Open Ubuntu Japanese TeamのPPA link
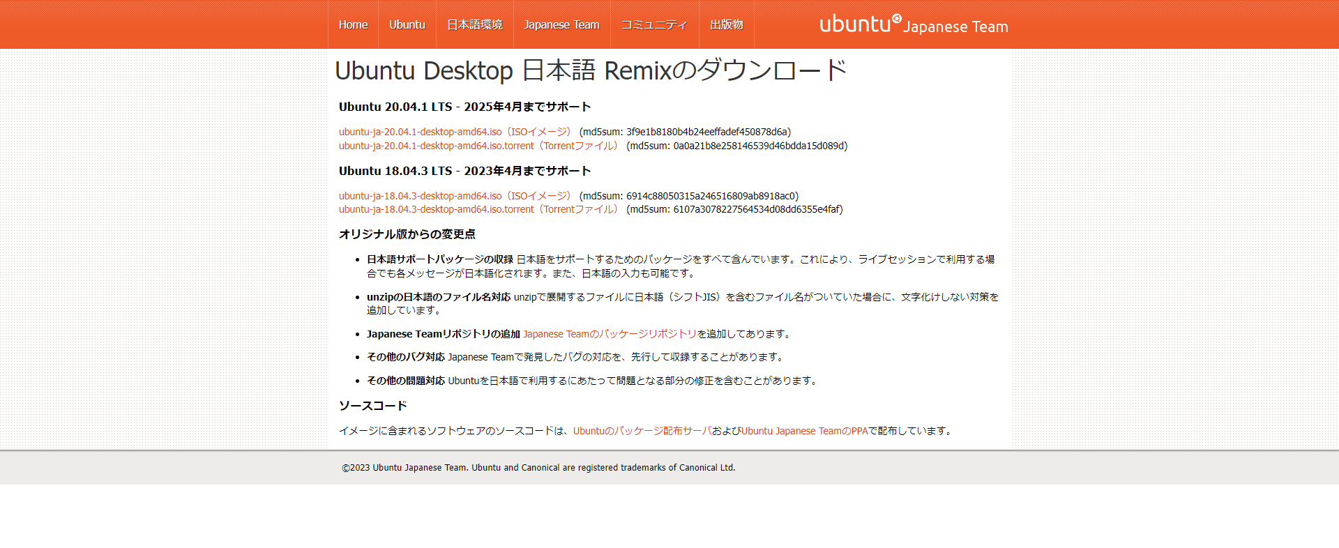 point(805,431)
